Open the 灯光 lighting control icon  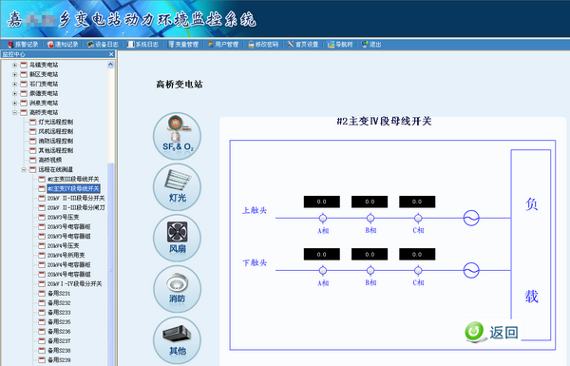[x=177, y=187]
